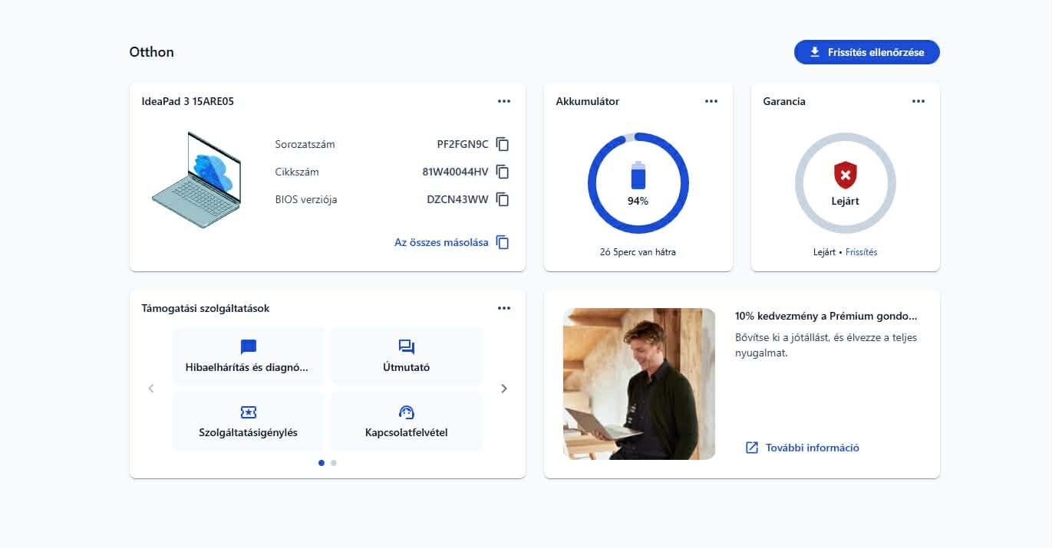Copy the BIOS version DZCN43WW
The height and width of the screenshot is (548, 1052).
click(503, 199)
